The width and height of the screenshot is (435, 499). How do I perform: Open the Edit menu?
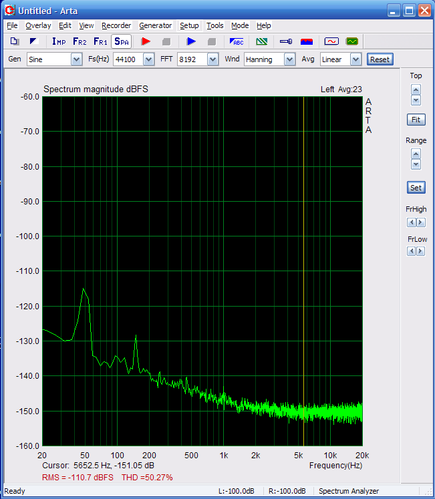pos(65,25)
